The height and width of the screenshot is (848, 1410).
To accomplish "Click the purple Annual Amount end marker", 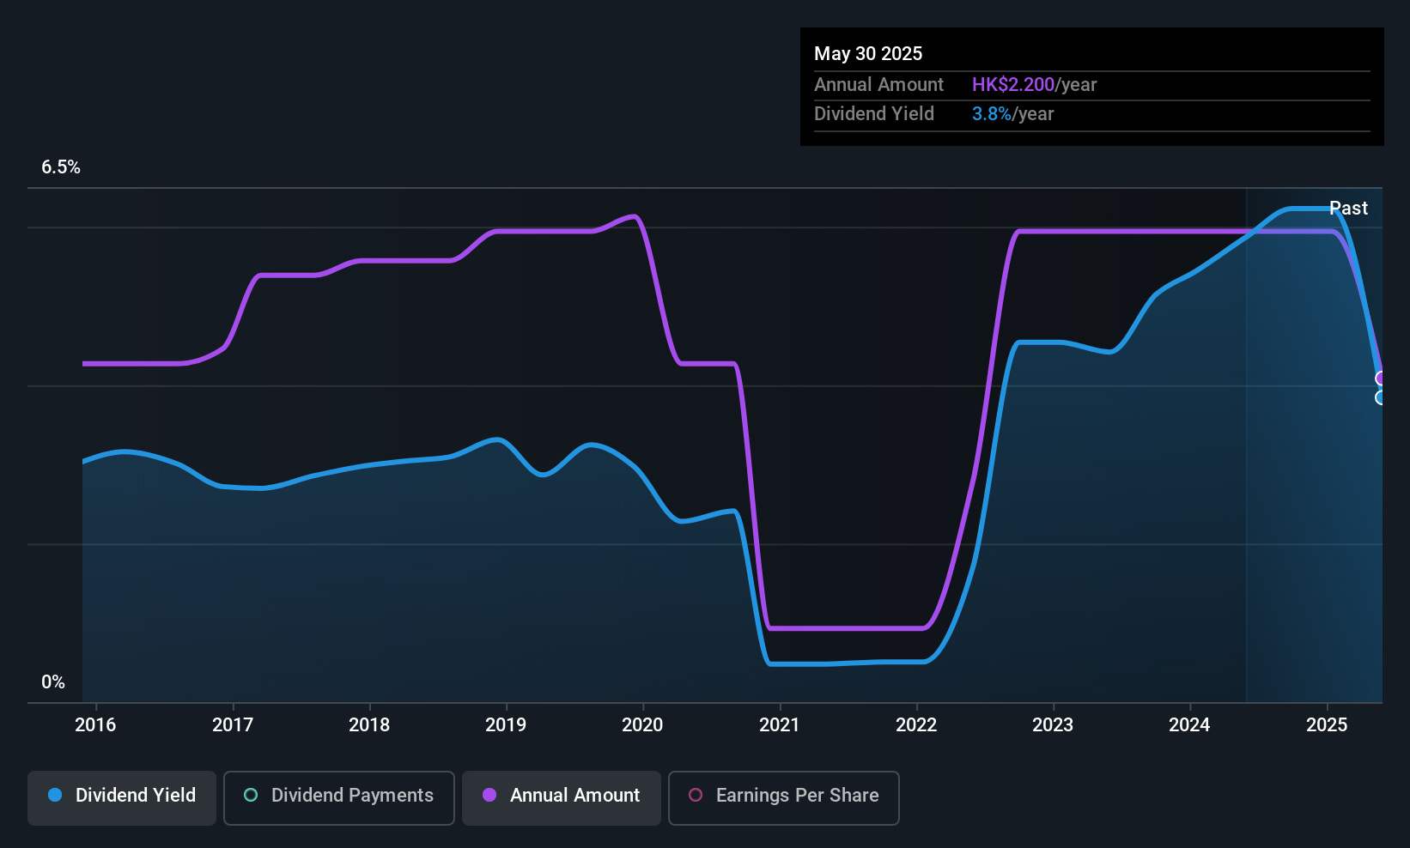I will [1381, 379].
